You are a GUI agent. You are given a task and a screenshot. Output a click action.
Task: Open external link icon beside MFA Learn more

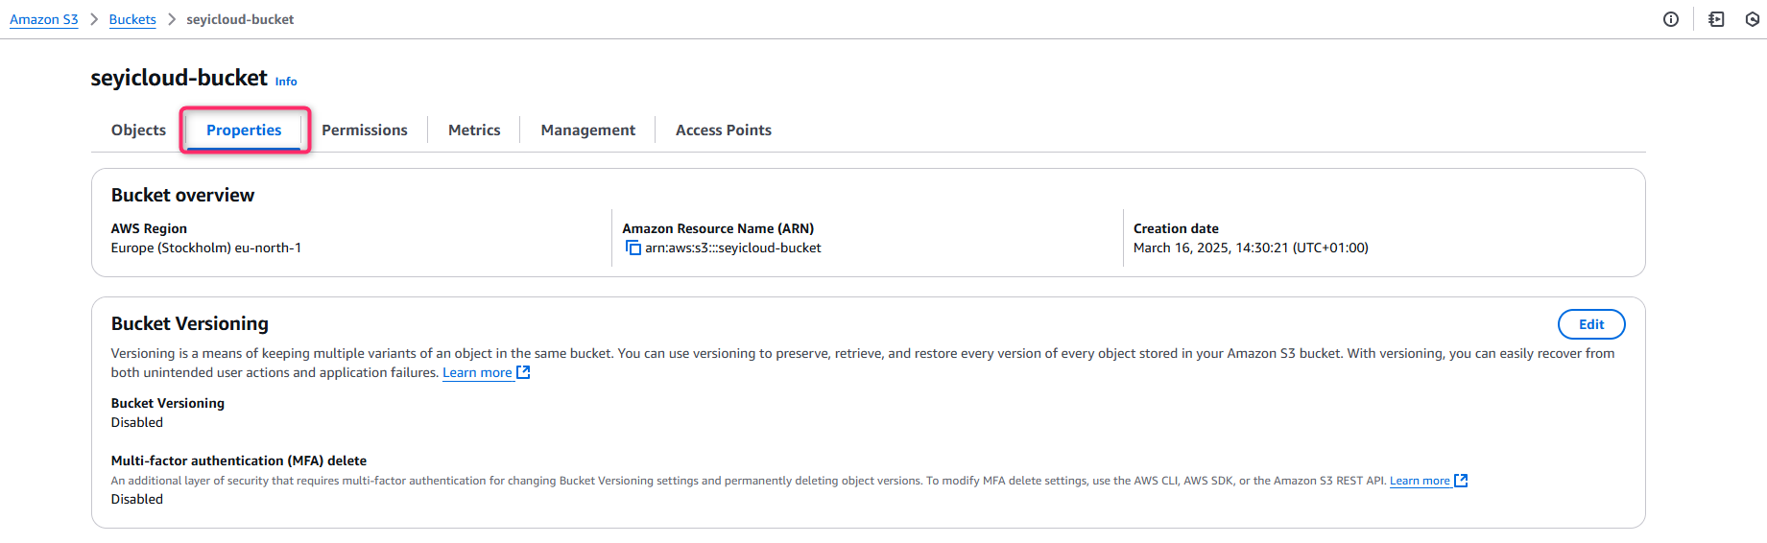tap(1461, 481)
